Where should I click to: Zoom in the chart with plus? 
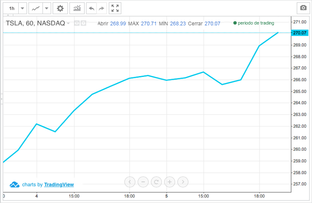coord(170,182)
